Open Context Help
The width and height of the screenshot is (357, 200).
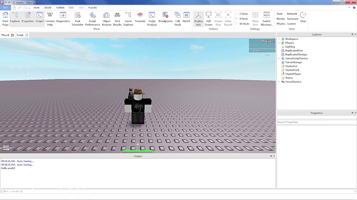[x=50, y=19]
